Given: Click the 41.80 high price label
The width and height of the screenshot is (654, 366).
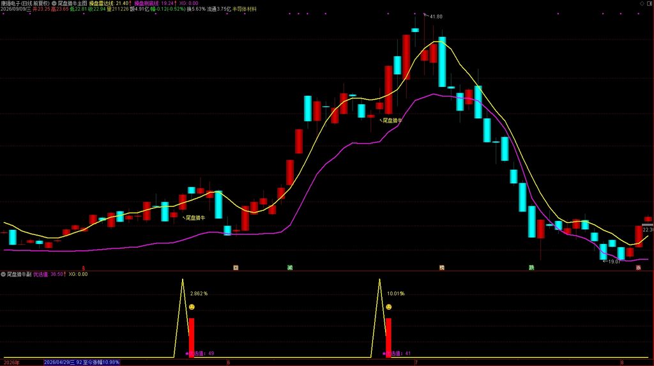Looking at the screenshot, I should [436, 17].
